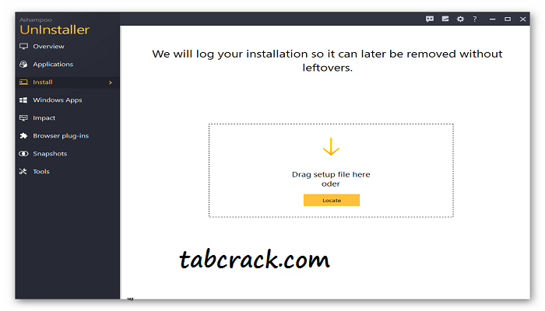The image size is (545, 311).
Task: Click the Tools wrench icon
Action: click(23, 172)
